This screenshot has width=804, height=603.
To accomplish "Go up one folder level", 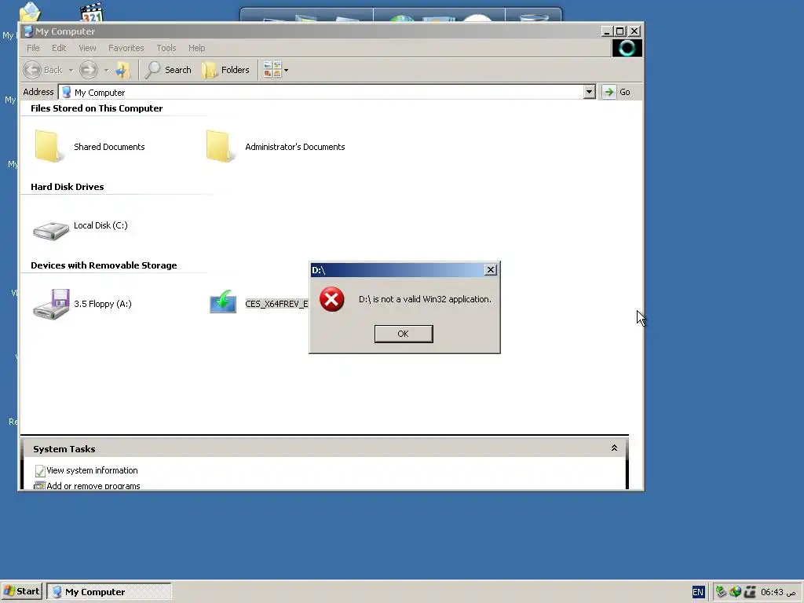I will (123, 70).
